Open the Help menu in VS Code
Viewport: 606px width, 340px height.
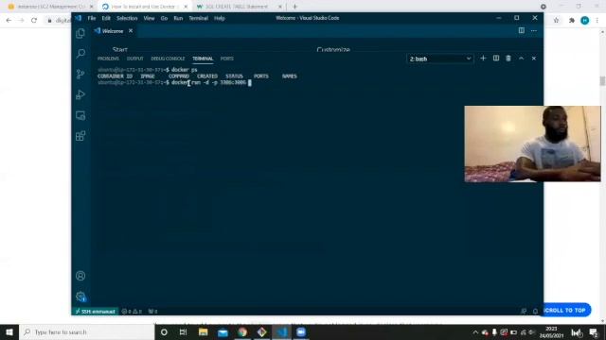(x=219, y=18)
